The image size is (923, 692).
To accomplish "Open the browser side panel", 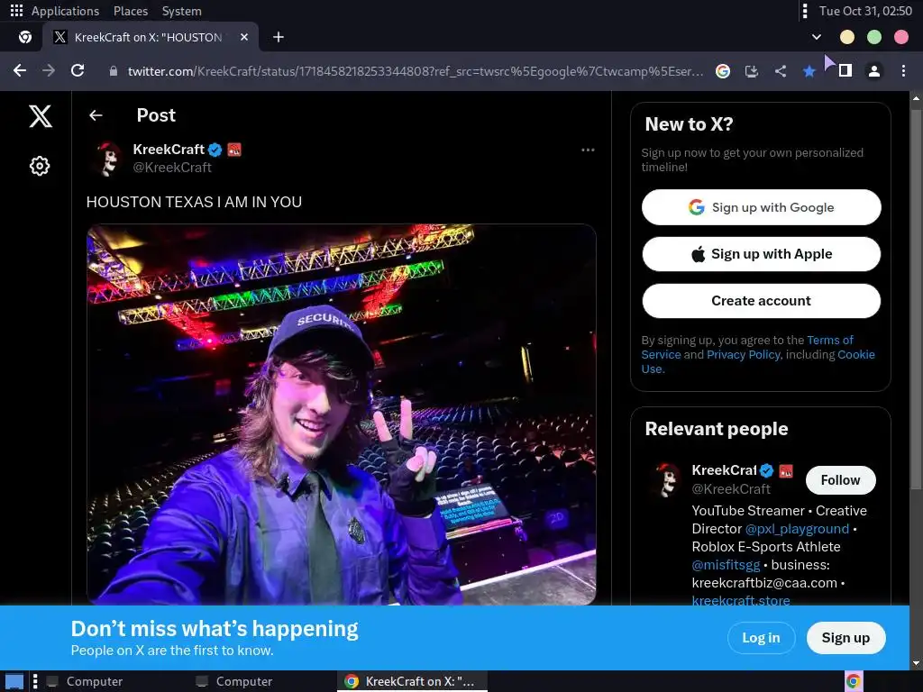I will 845,70.
